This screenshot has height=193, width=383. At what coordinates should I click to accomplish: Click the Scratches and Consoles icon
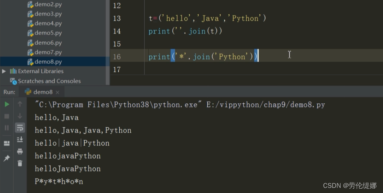(x=13, y=81)
